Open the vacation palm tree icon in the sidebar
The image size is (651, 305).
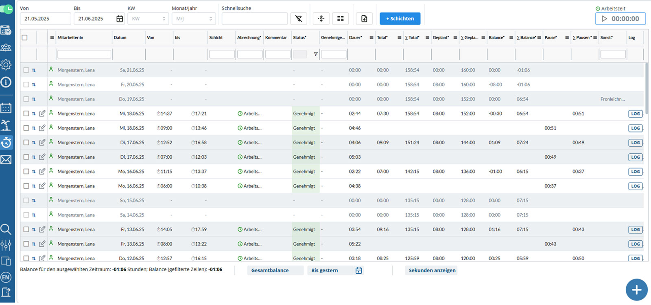coord(6,125)
